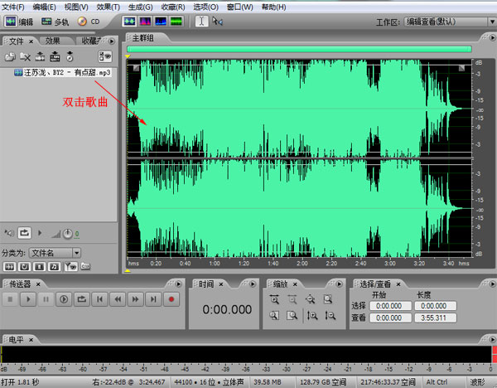The image size is (497, 388).
Task: Zoom out vertically in Zoom panel
Action: point(330,315)
